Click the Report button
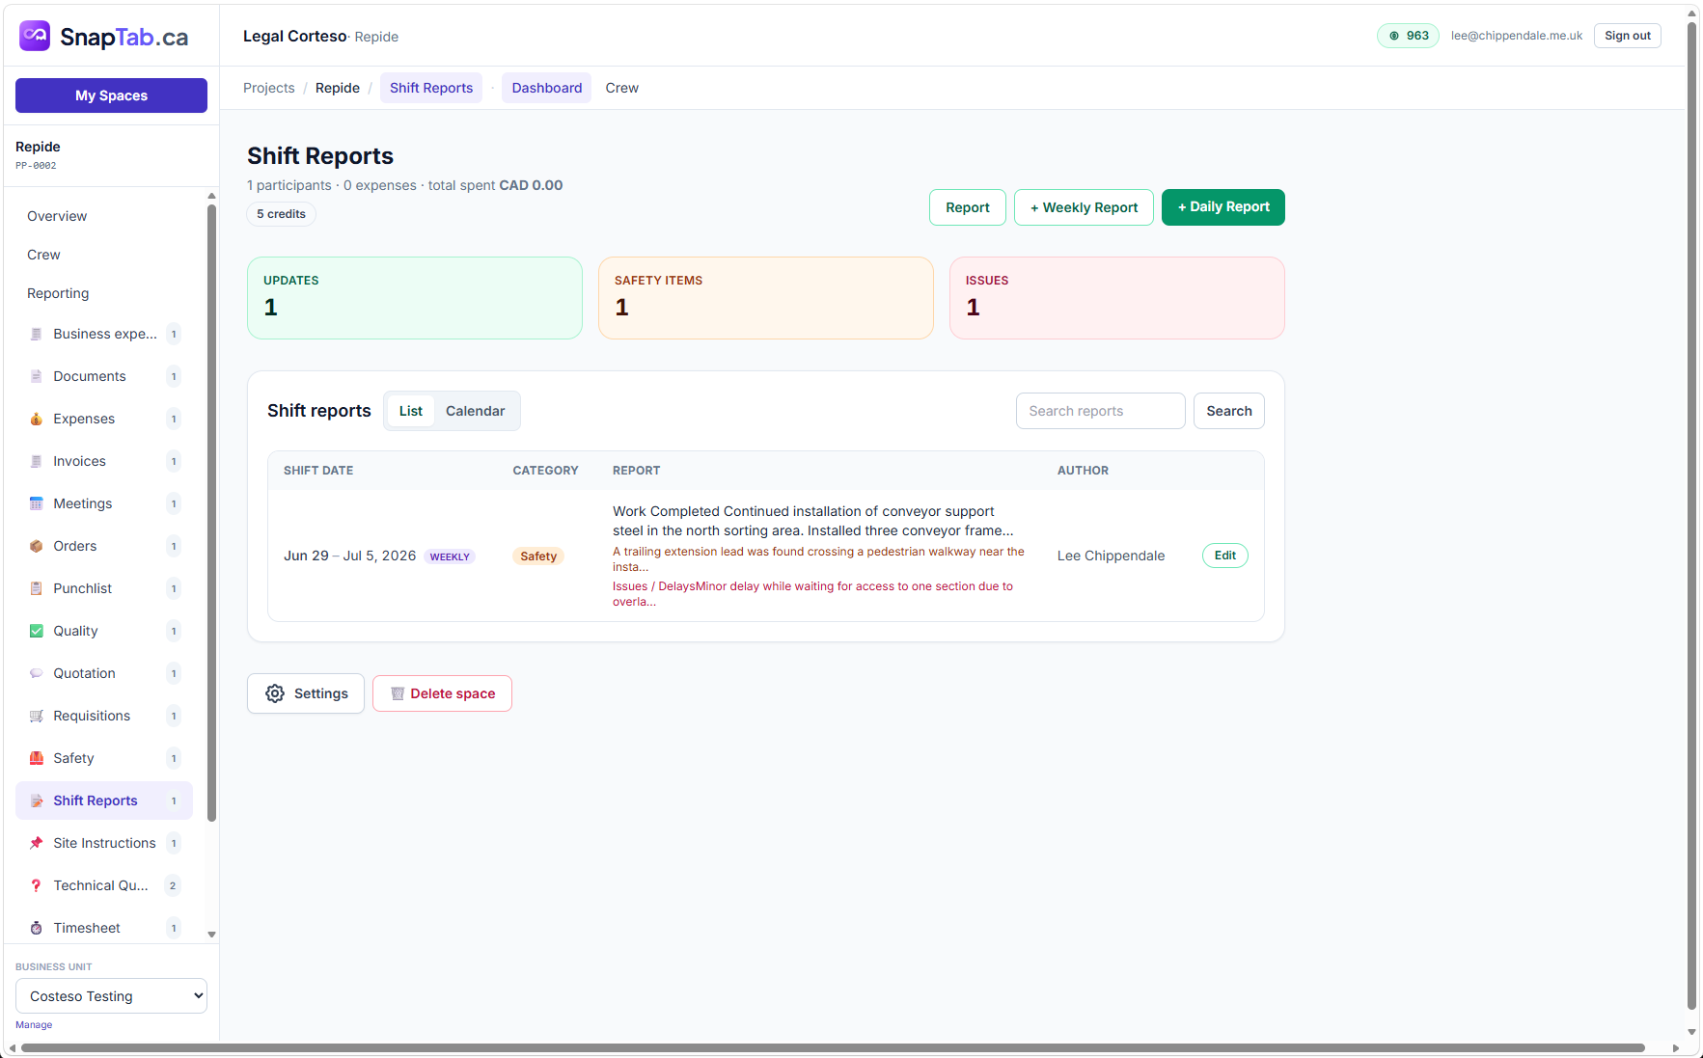Viewport: 1703px width, 1058px height. 968,207
